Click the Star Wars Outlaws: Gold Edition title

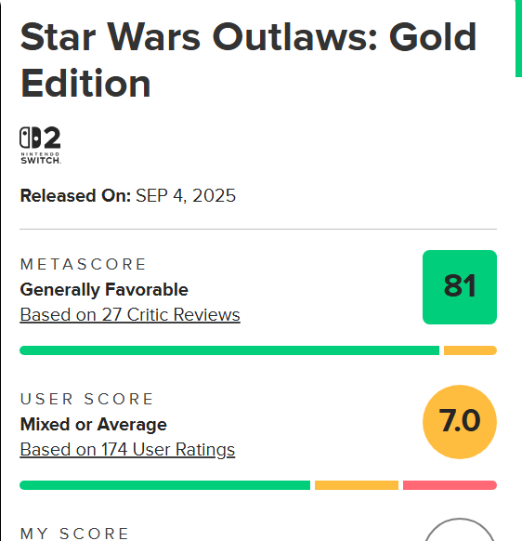tap(248, 60)
